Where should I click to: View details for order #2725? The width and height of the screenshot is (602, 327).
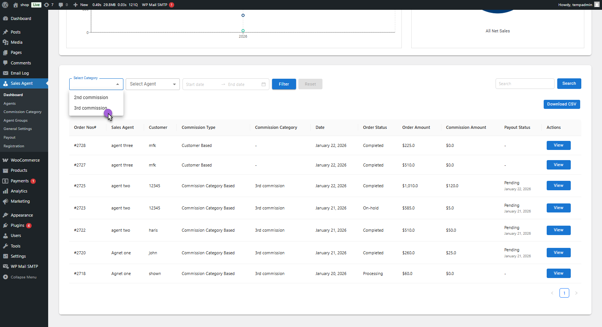[558, 186]
